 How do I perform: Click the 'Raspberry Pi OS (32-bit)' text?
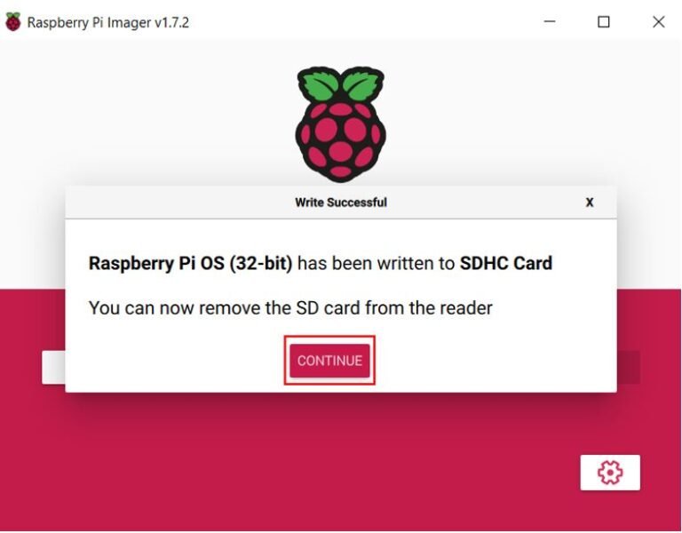pyautogui.click(x=191, y=263)
